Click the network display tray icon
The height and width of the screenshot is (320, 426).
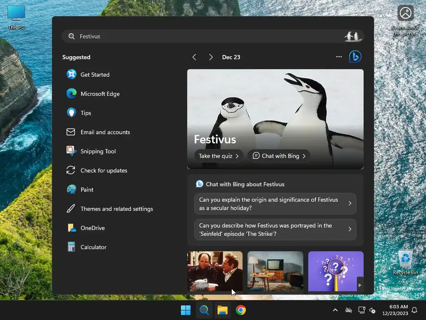pos(362,310)
